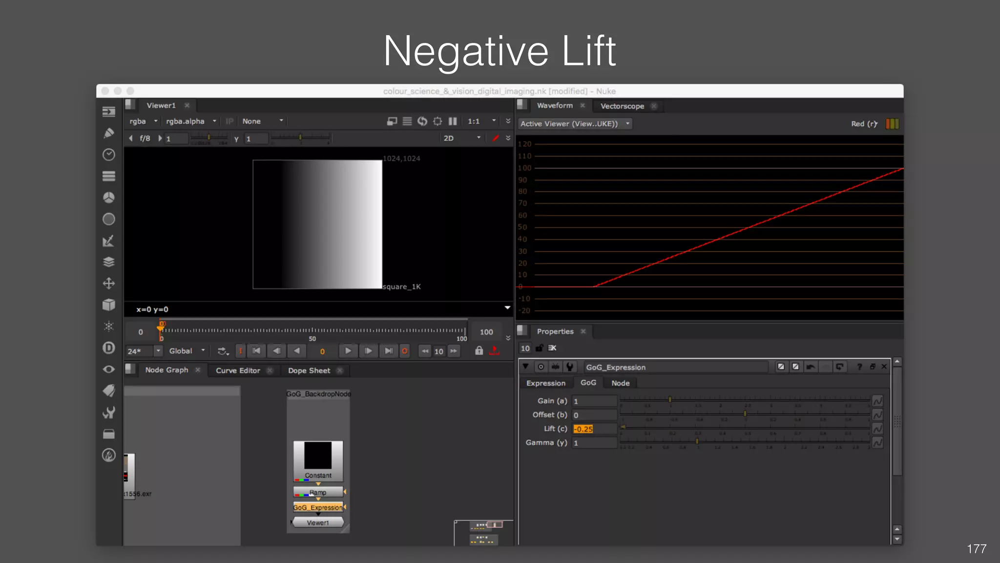Toggle the timeline lock icon
Image resolution: width=1000 pixels, height=563 pixels.
point(479,351)
